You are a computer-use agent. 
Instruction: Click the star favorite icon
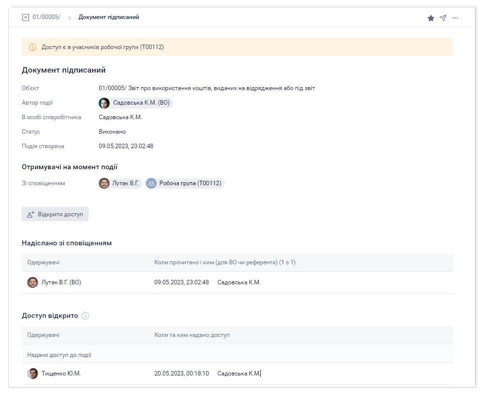point(430,18)
